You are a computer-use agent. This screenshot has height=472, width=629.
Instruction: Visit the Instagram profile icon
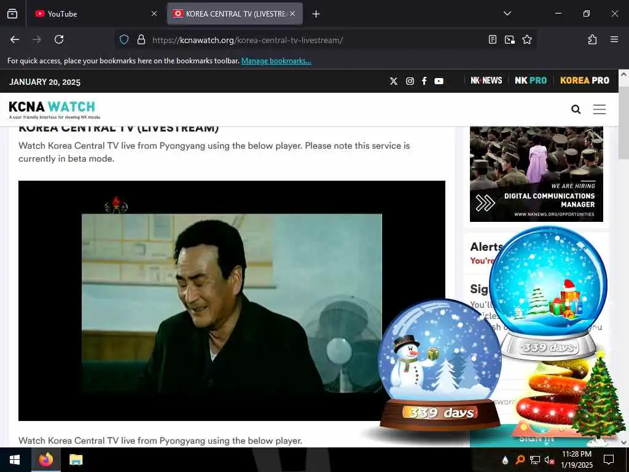point(410,81)
